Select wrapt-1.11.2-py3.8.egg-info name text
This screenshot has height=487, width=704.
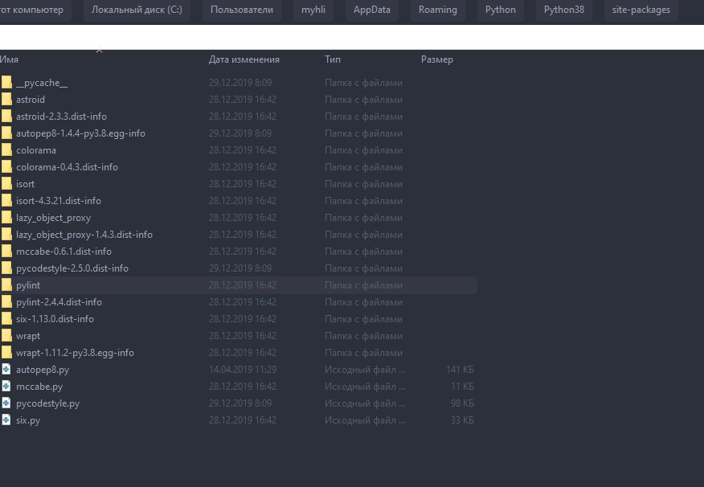pyautogui.click(x=75, y=352)
